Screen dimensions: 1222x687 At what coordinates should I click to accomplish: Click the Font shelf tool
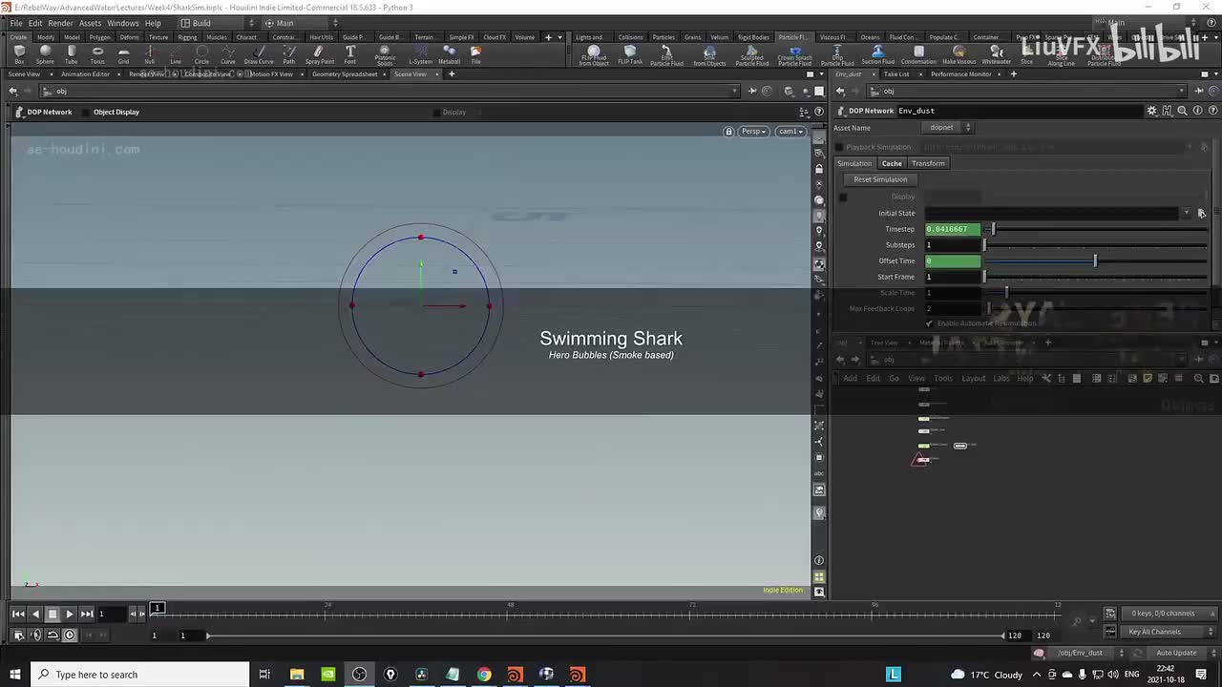[x=350, y=54]
